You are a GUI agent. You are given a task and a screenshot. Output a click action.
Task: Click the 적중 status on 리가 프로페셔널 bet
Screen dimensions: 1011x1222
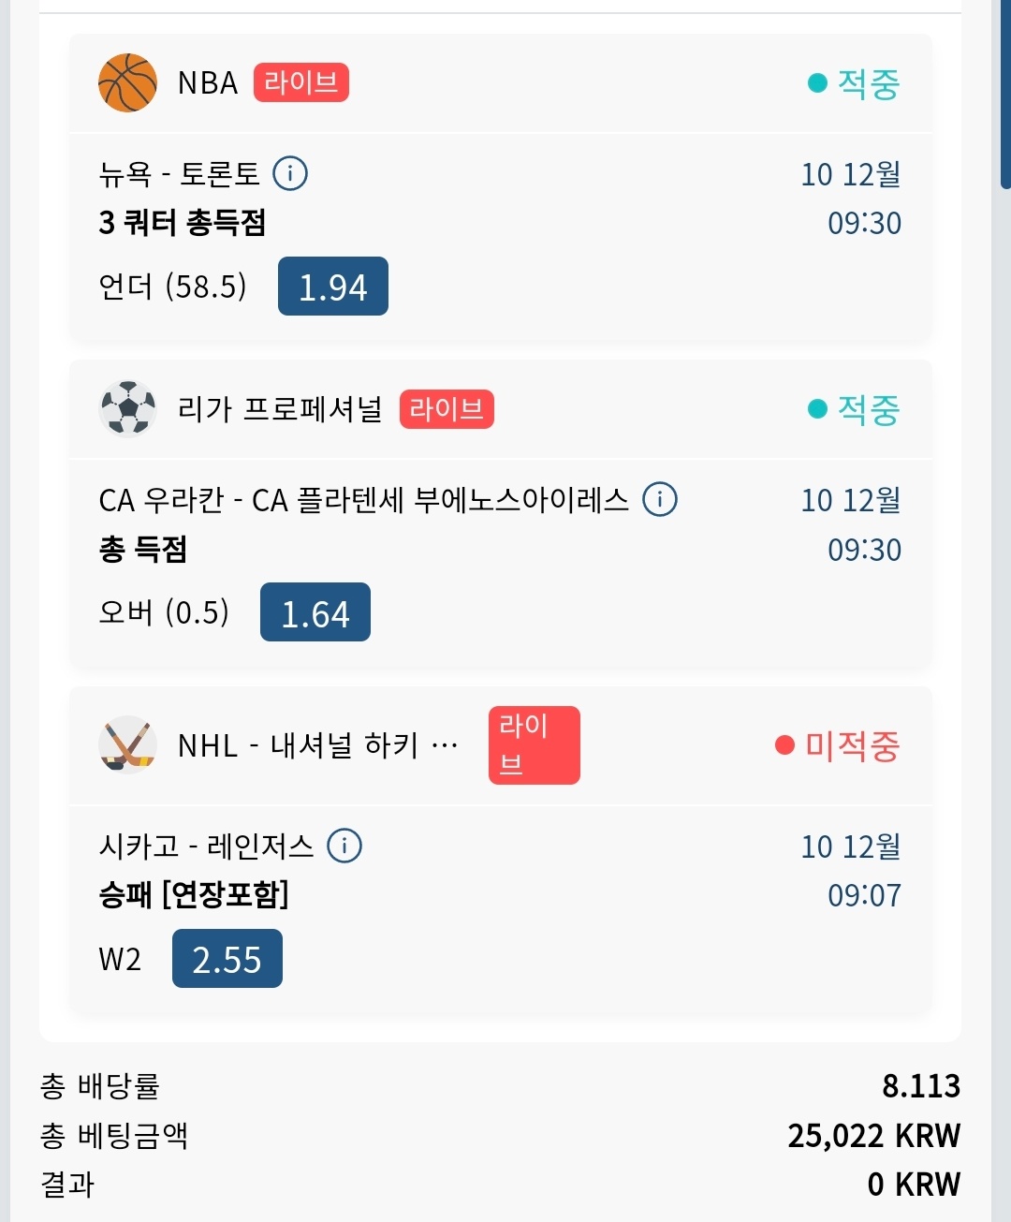[x=854, y=409]
